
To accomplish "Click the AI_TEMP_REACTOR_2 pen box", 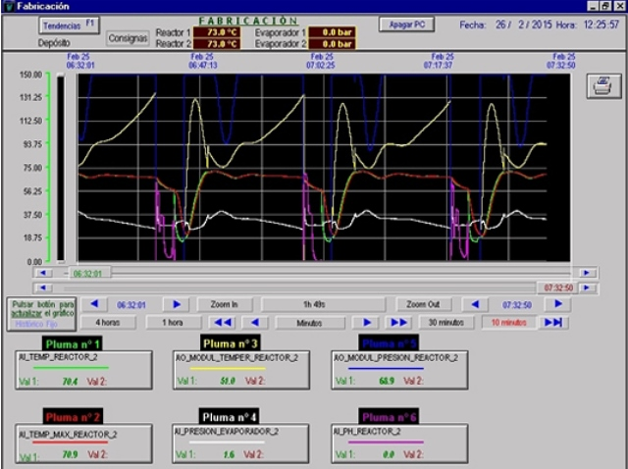I will [83, 370].
